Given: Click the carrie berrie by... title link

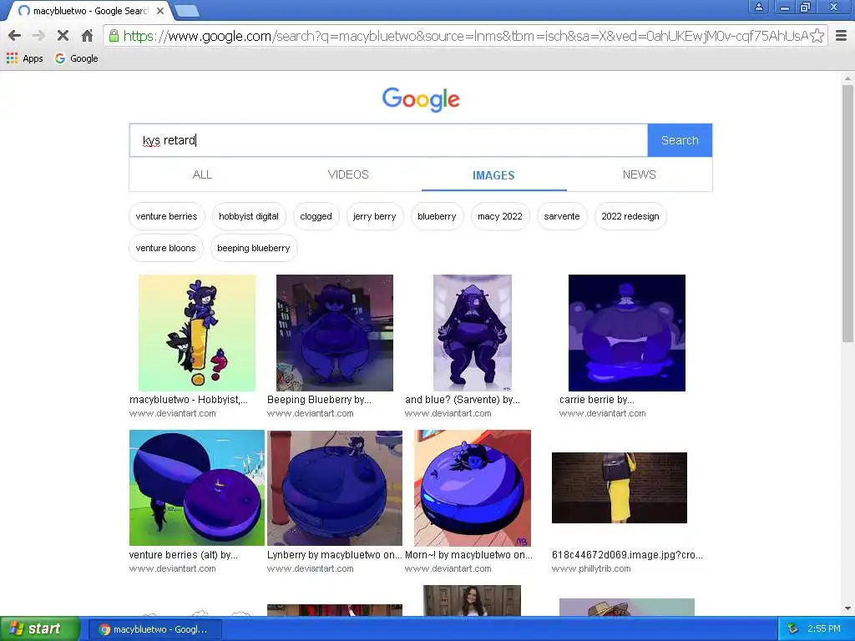Looking at the screenshot, I should [x=596, y=400].
